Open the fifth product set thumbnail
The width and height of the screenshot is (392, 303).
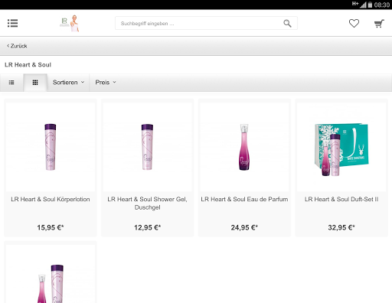(51, 274)
